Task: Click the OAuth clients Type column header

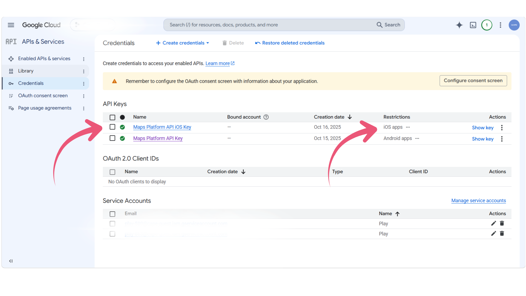Action: 338,172
